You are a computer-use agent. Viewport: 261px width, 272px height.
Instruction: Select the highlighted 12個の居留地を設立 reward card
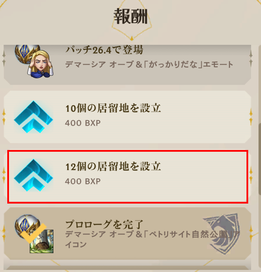[x=127, y=177]
